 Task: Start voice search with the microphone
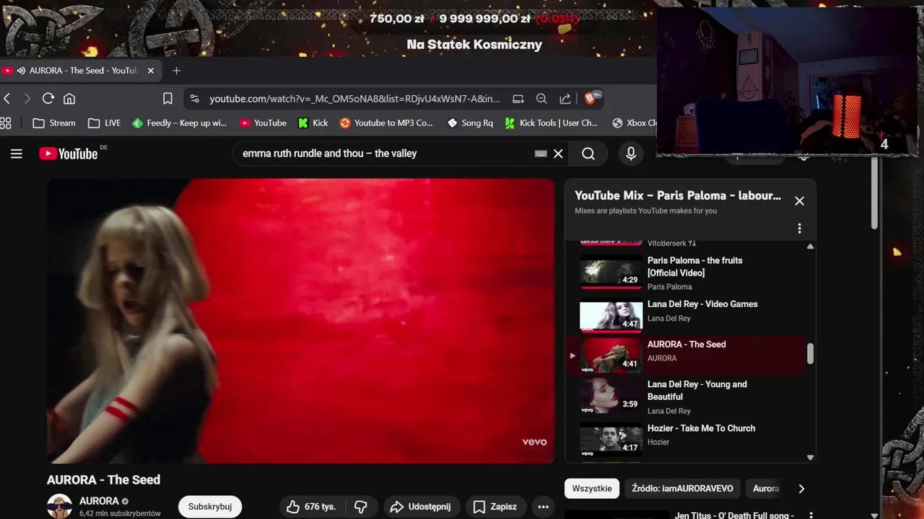631,154
